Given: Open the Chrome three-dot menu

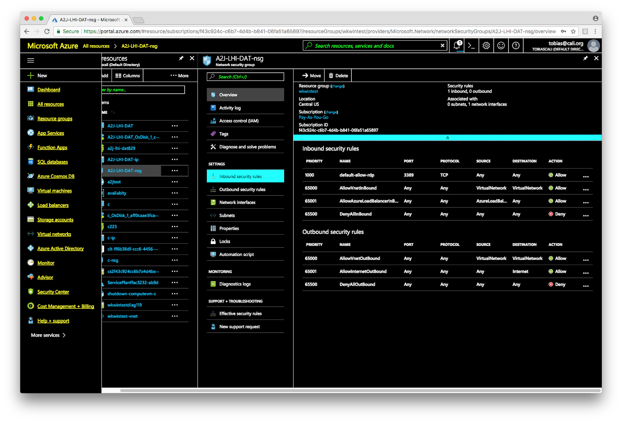Looking at the screenshot, I should (x=595, y=31).
